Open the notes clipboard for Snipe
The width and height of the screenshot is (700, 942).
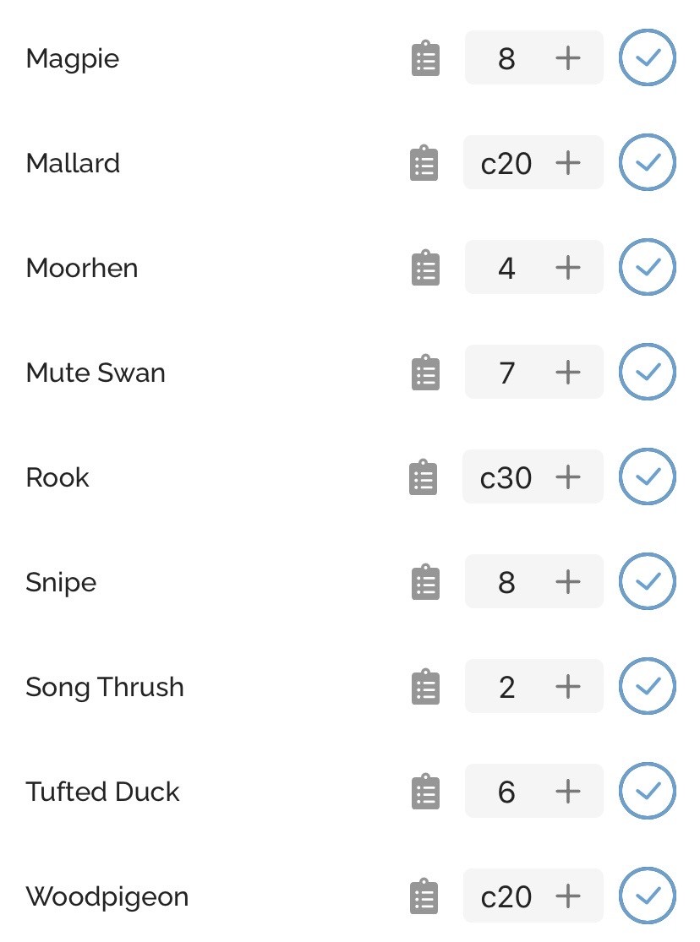(x=425, y=581)
